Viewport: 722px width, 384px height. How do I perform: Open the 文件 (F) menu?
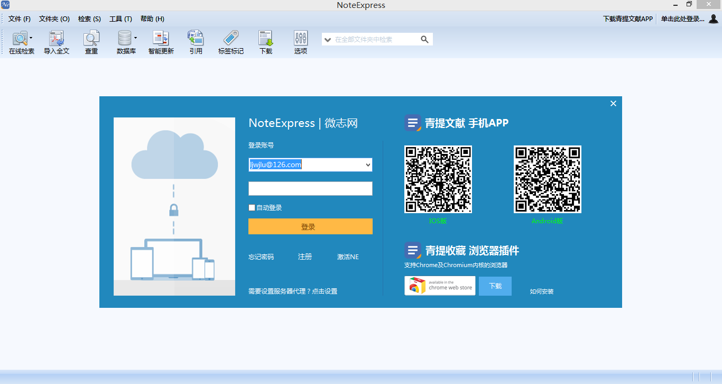tap(20, 19)
